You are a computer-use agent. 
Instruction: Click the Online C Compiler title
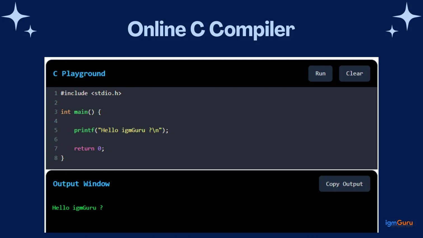211,29
